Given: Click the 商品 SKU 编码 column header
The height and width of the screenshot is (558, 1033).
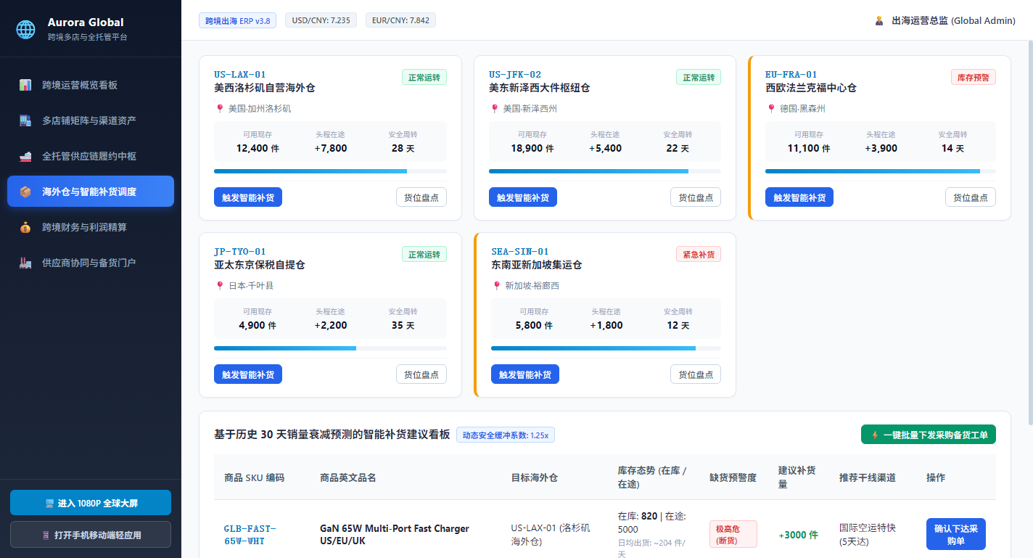Looking at the screenshot, I should point(255,477).
